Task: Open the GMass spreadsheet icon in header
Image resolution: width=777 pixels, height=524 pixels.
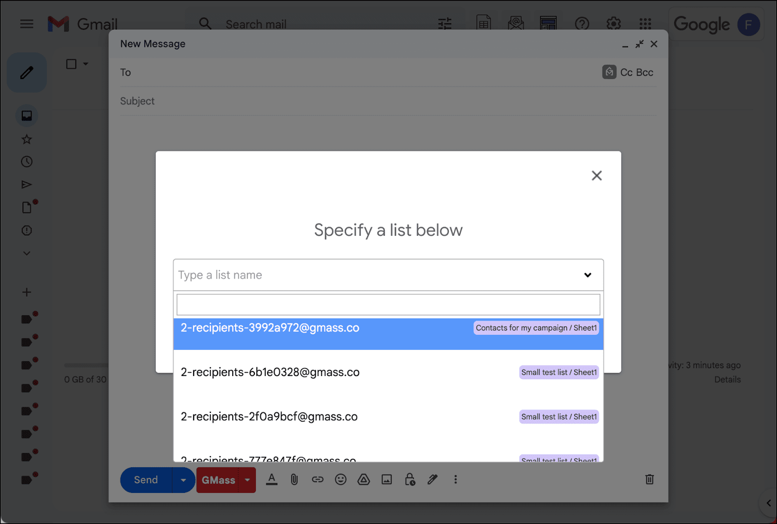Action: pyautogui.click(x=484, y=23)
